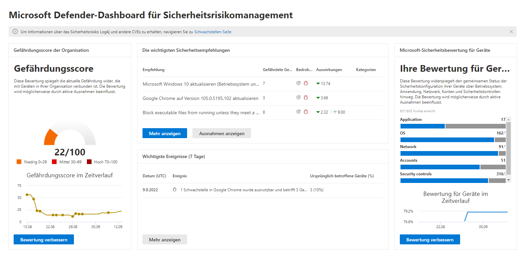This screenshot has width=529, height=253.
Task: Click Mehr anzeigen under Wichtigste Ereignisse
Action: click(x=165, y=239)
